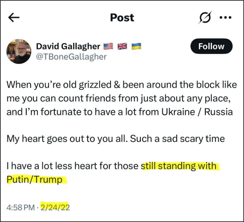The image size is (244, 222).
Task: Click the highlighted 2/24/22 date
Action: click(55, 207)
